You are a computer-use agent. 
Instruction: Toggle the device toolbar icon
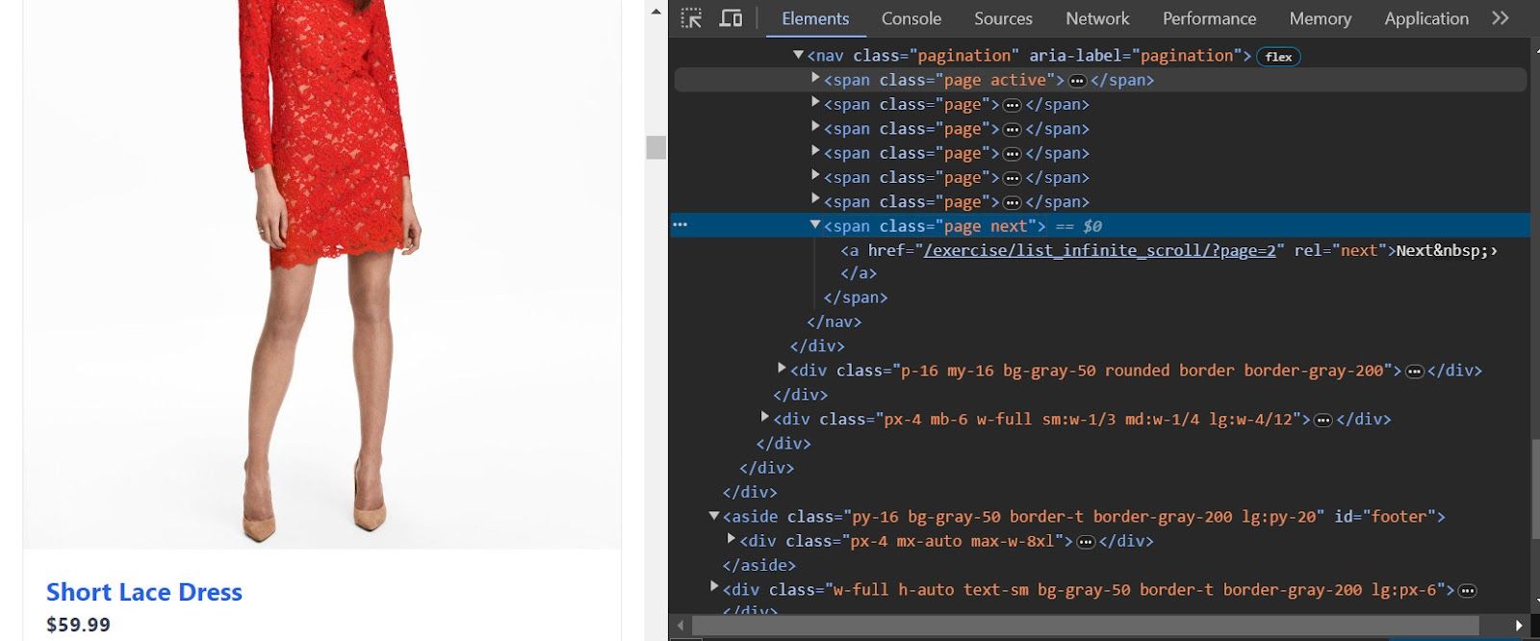(731, 18)
